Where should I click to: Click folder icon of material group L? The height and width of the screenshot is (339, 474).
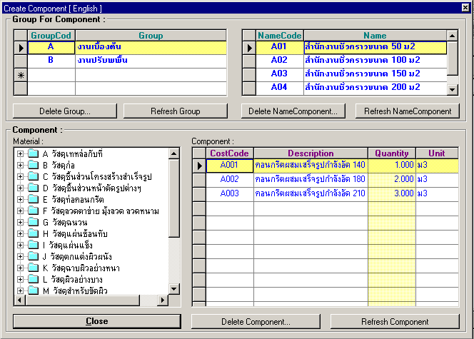pos(34,280)
